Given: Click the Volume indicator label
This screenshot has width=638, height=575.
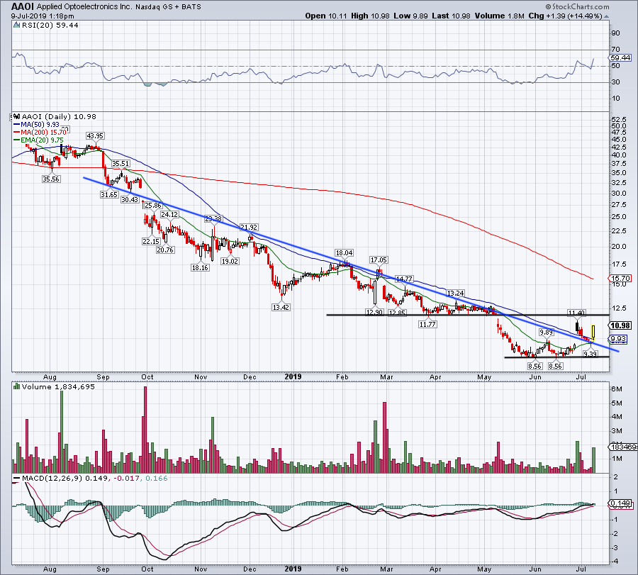Looking at the screenshot, I should pos(35,389).
